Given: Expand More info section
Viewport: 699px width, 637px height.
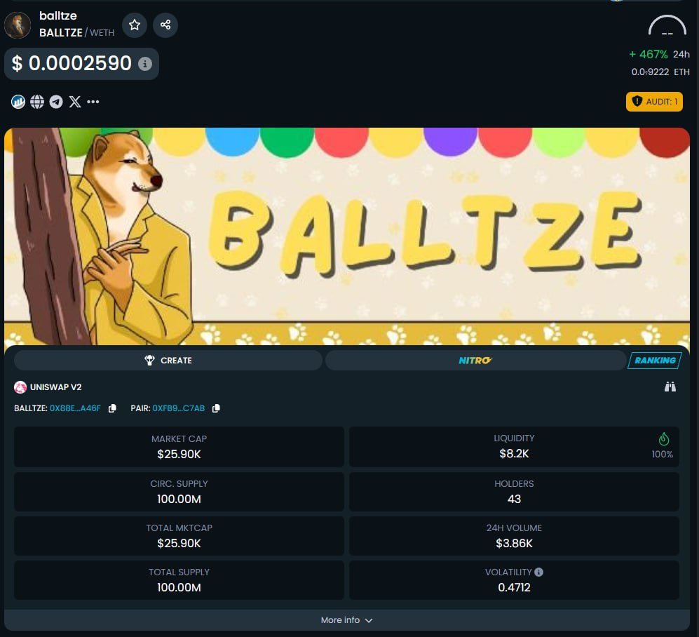Looking at the screenshot, I should pyautogui.click(x=347, y=620).
